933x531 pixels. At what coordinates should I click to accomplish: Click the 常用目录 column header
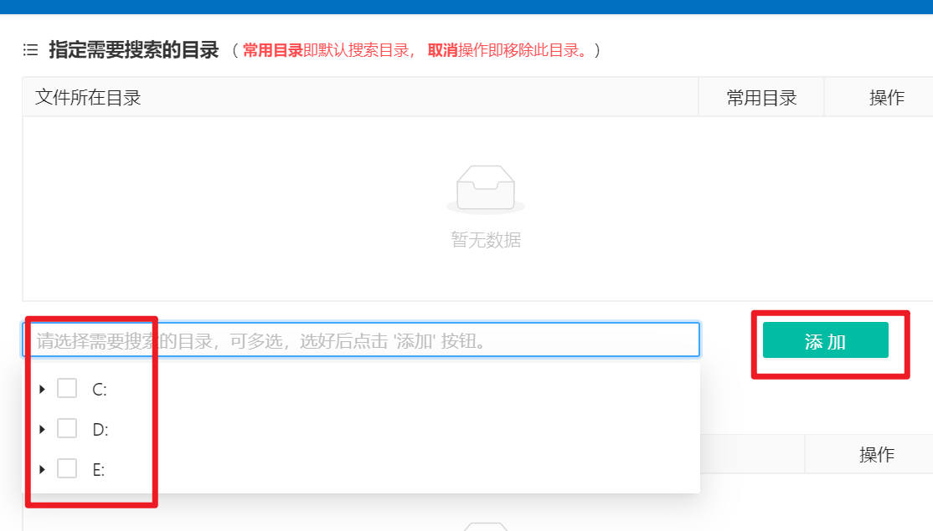coord(761,98)
